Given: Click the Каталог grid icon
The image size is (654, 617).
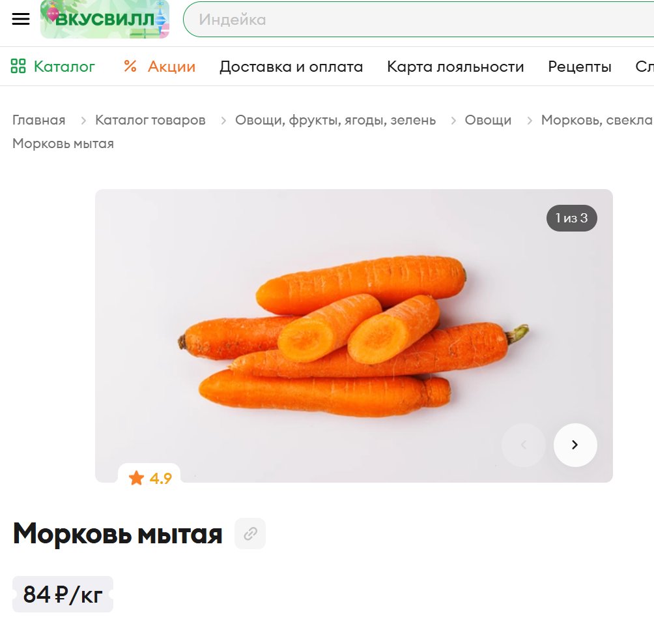Looking at the screenshot, I should coord(18,66).
